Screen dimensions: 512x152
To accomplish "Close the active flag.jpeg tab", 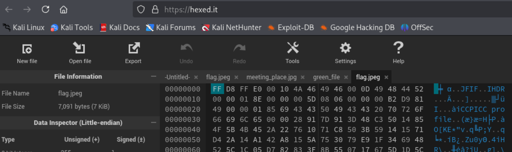I will 386,78.
